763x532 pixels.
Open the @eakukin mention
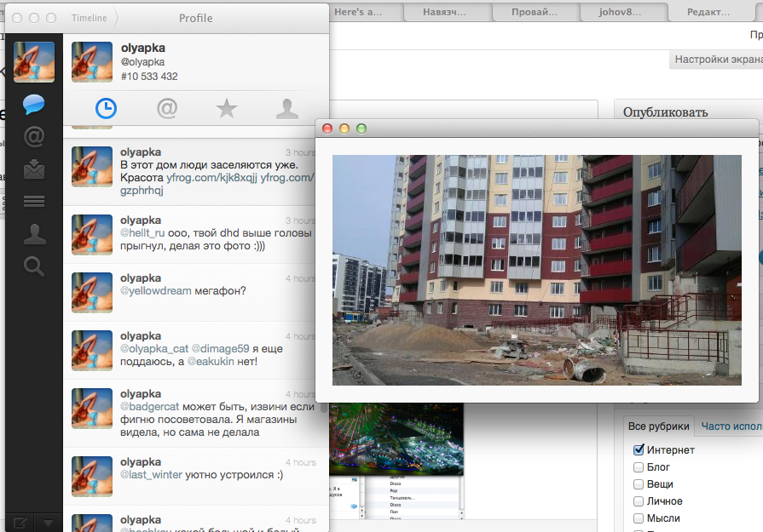point(211,362)
